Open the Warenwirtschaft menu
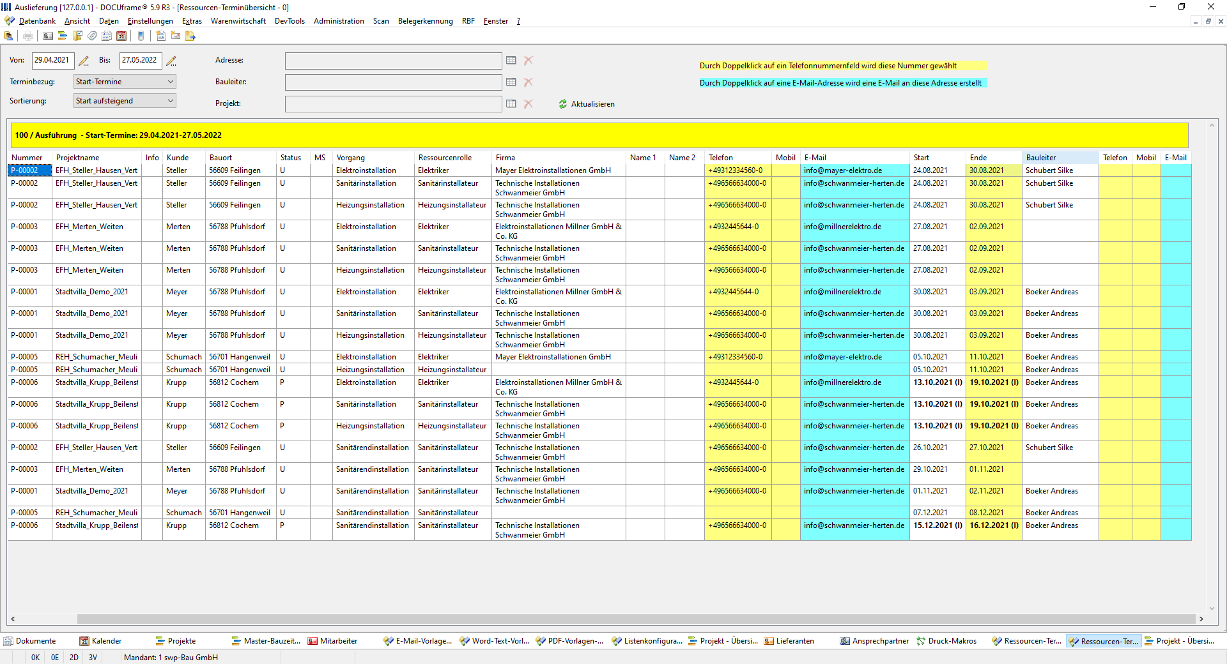The height and width of the screenshot is (664, 1227). pyautogui.click(x=238, y=21)
